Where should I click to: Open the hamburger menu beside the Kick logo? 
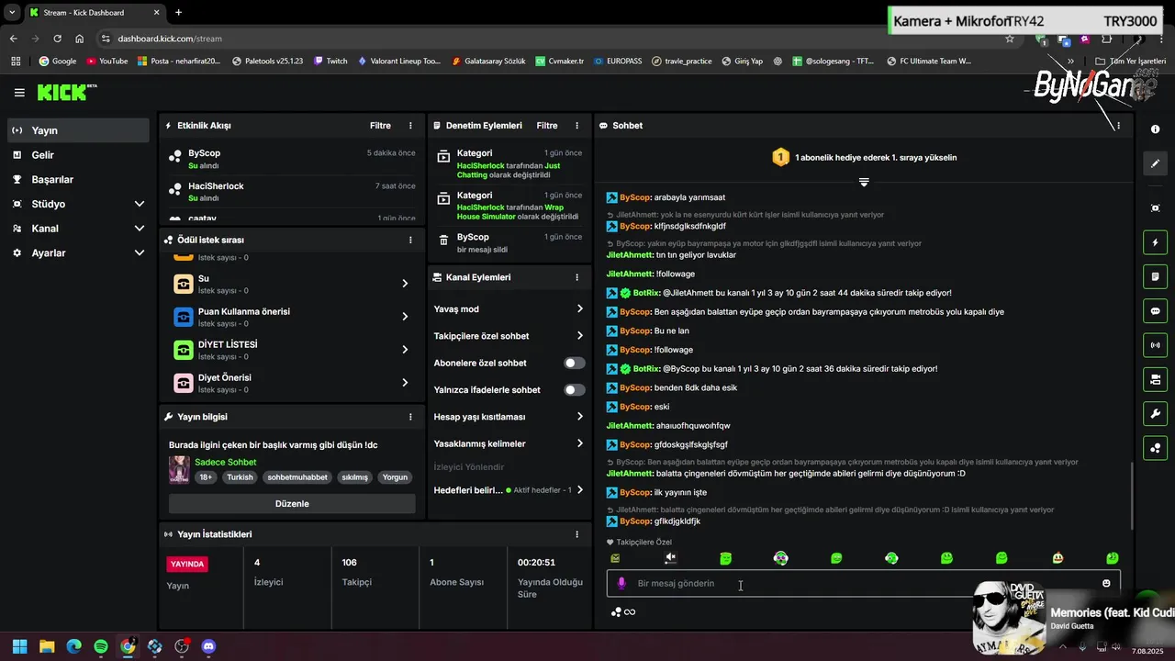[x=19, y=93]
